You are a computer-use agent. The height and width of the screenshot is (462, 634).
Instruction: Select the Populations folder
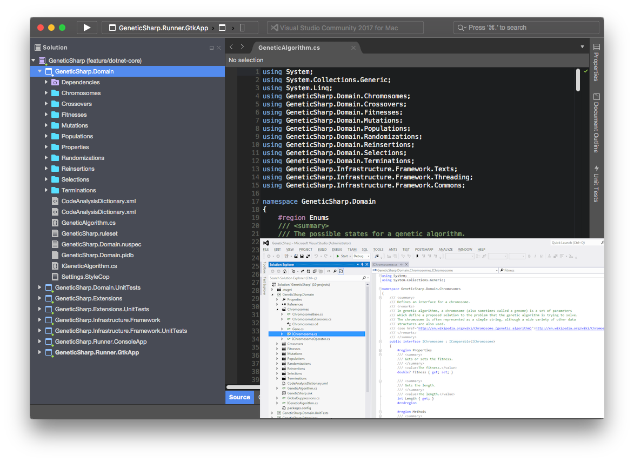[x=77, y=136]
